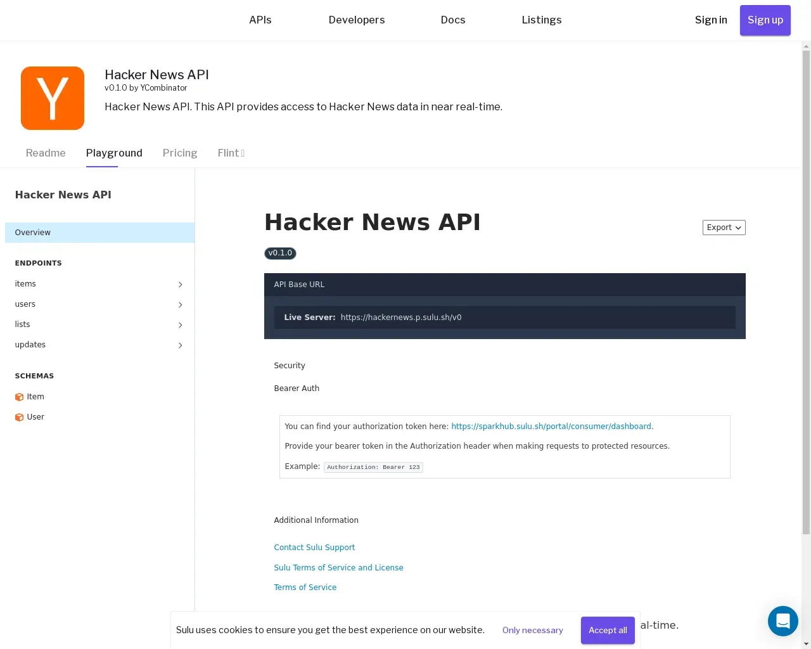Click the Security heading
This screenshot has width=811, height=649.
click(290, 366)
